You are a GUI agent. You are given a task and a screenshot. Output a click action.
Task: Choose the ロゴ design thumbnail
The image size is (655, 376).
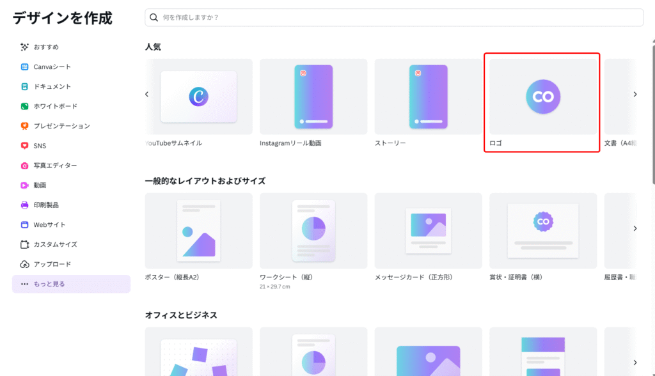coord(542,97)
